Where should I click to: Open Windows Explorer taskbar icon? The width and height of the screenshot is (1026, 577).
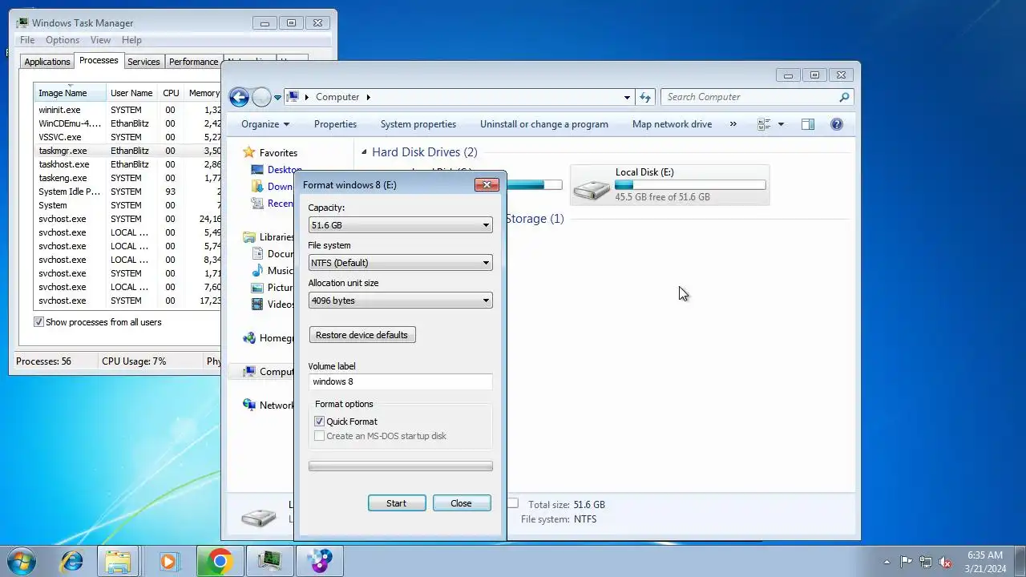pyautogui.click(x=119, y=560)
